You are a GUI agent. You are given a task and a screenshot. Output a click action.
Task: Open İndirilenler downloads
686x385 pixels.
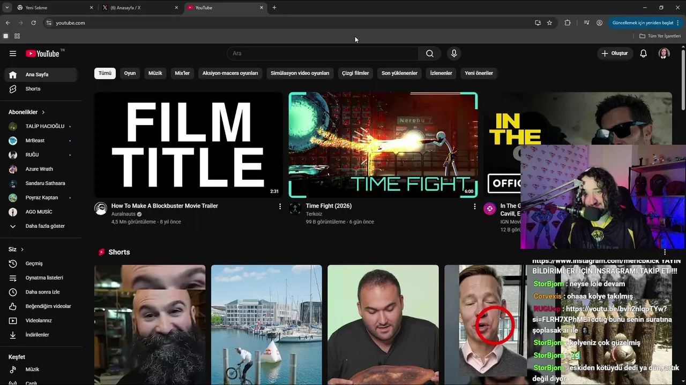[x=41, y=335]
